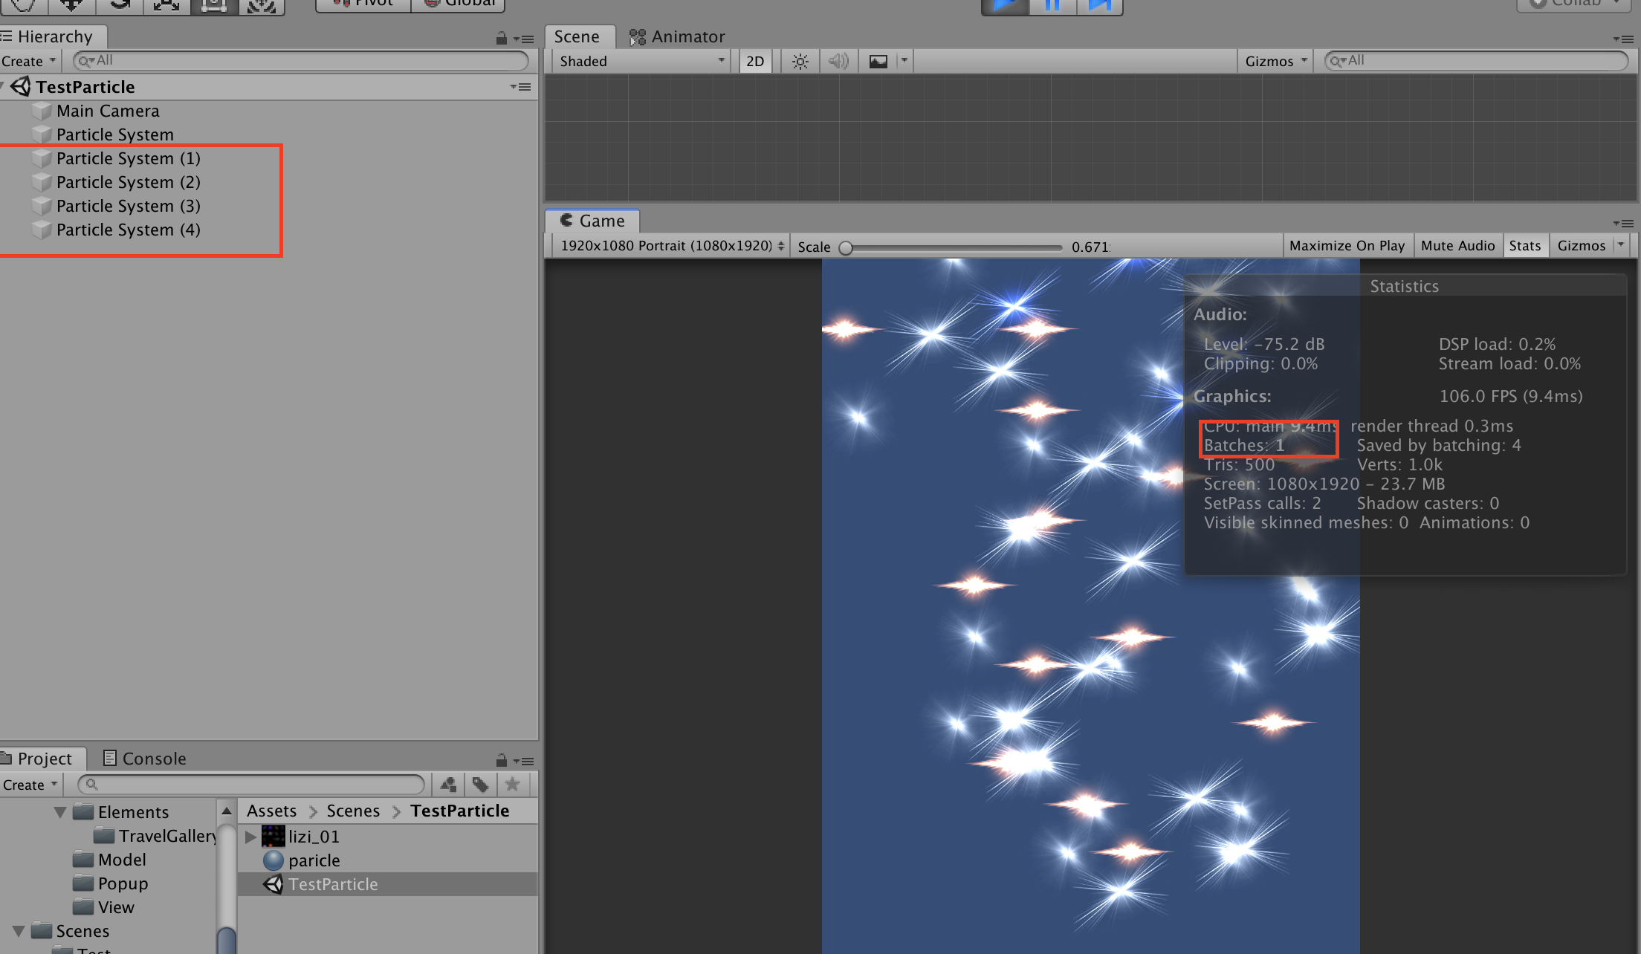This screenshot has height=954, width=1641.
Task: Click search by label tag icon
Action: pos(480,784)
